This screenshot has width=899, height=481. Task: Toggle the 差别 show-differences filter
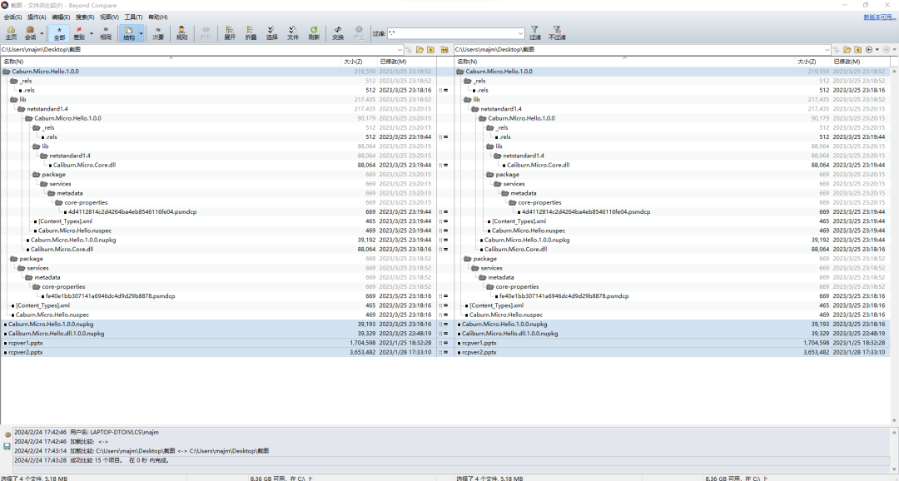click(78, 32)
